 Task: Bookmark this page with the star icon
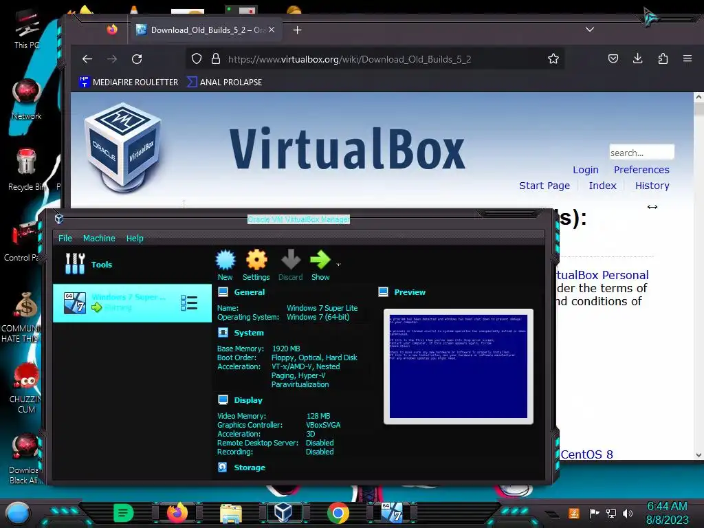(553, 59)
